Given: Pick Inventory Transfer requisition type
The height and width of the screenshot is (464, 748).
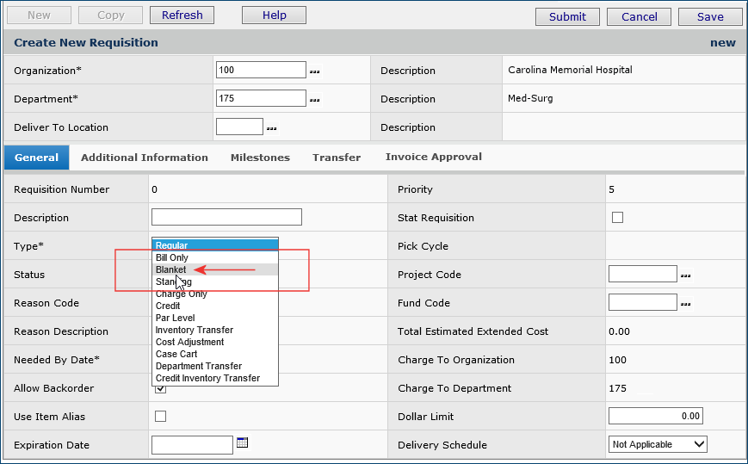Looking at the screenshot, I should coord(194,330).
